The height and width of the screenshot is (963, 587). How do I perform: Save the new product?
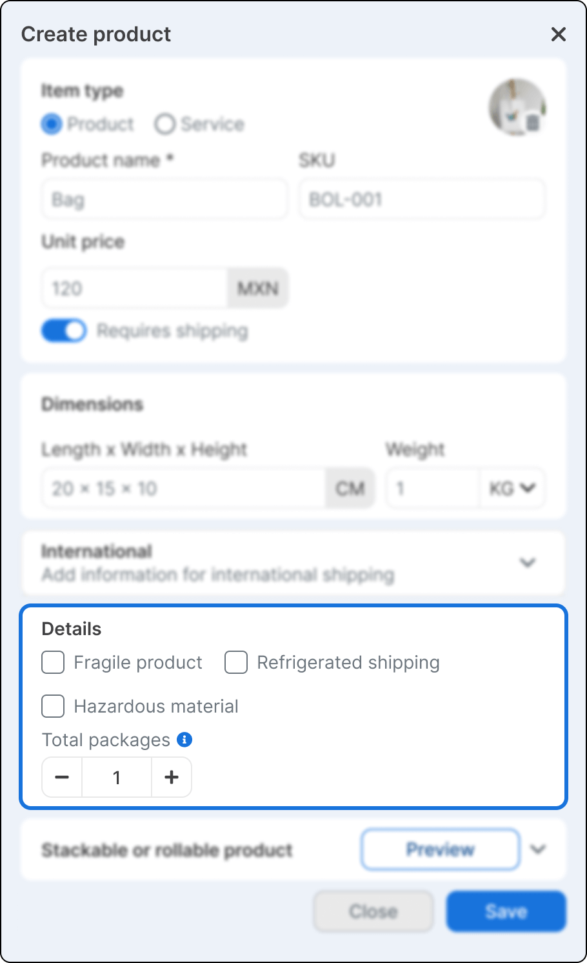pos(506,911)
